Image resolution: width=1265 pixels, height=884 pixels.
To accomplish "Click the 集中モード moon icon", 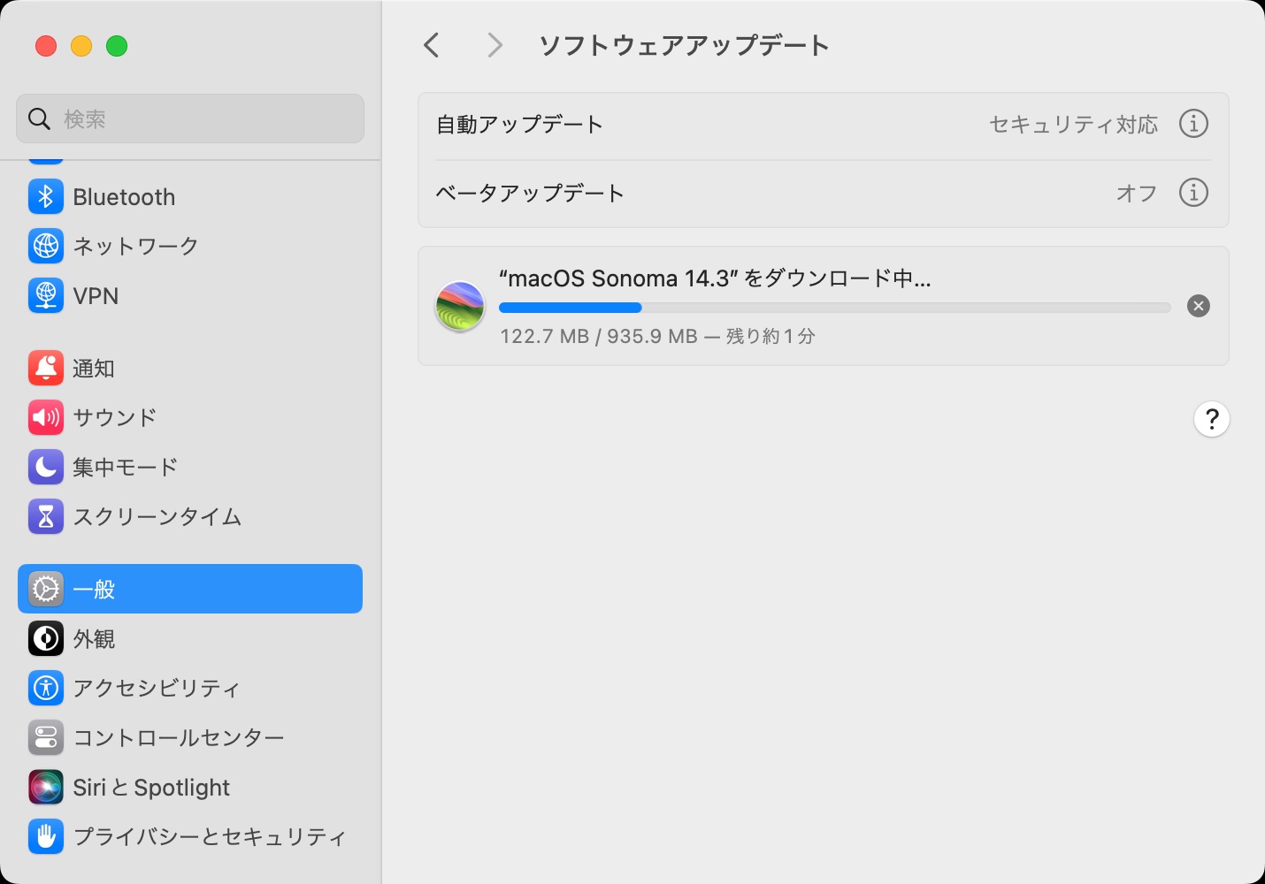I will point(46,467).
